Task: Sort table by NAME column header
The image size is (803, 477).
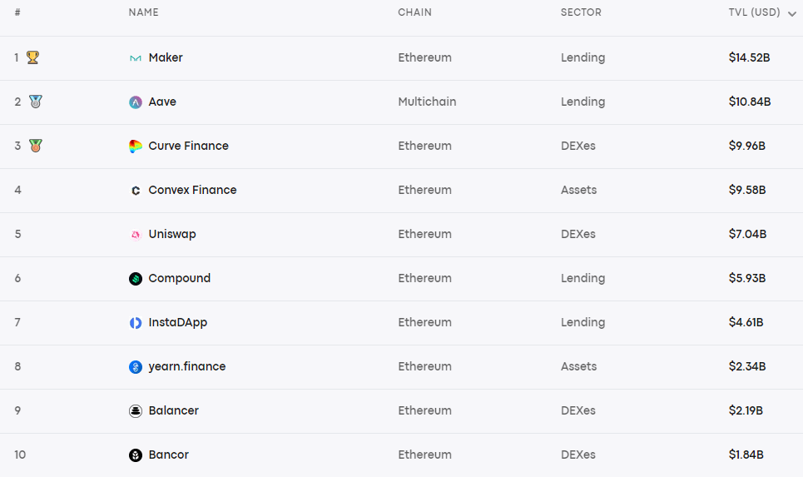Action: coord(143,12)
